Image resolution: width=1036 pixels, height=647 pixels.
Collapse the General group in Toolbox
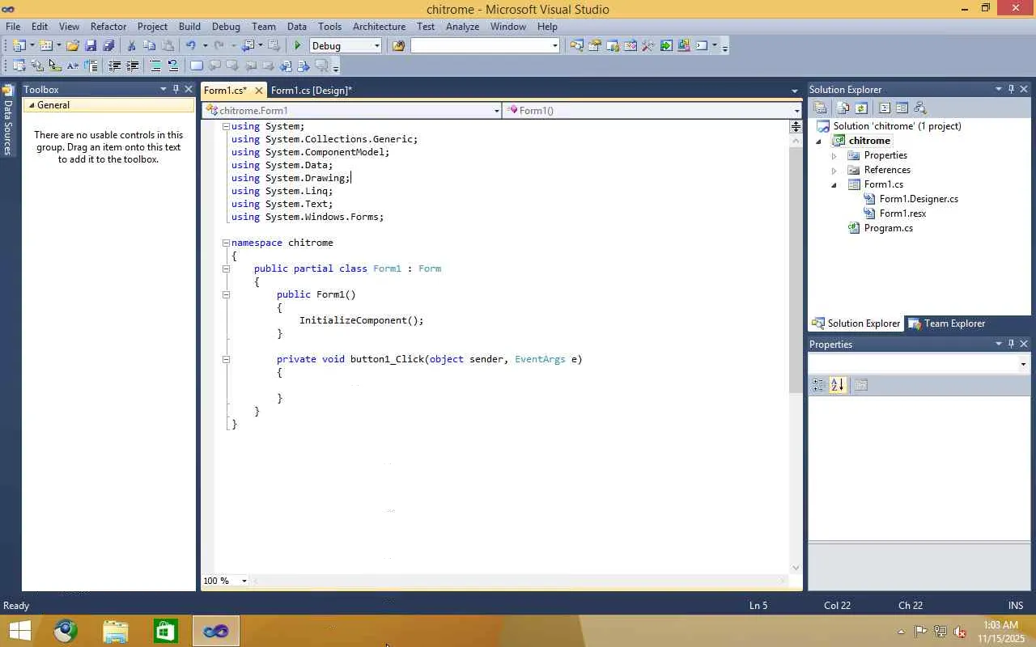coord(32,105)
